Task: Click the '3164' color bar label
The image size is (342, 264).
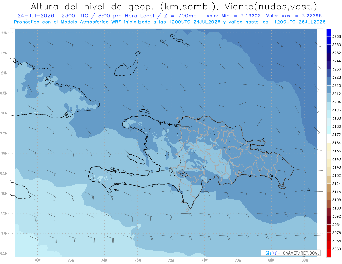Action: pos(337,143)
